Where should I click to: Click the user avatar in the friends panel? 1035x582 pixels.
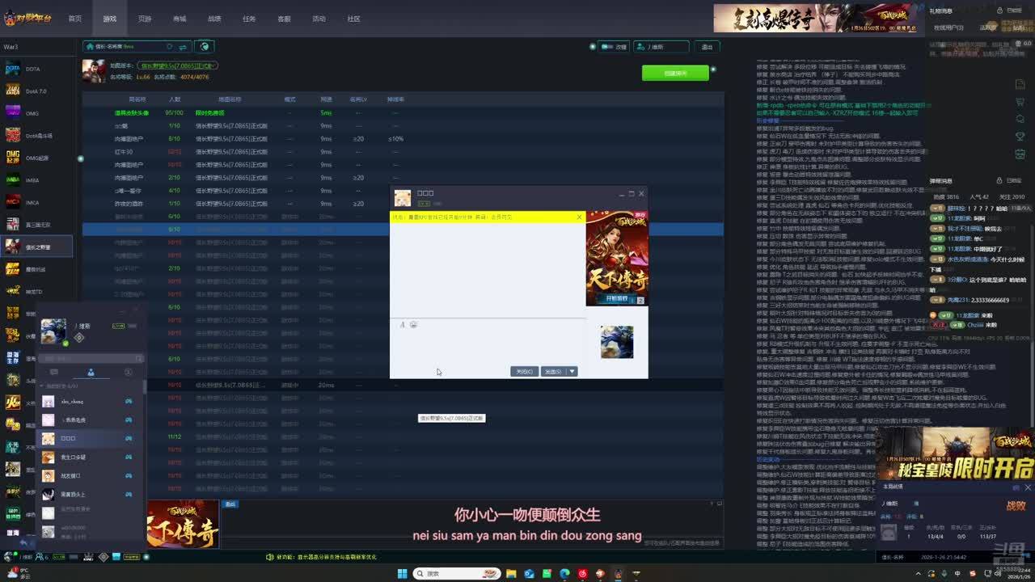pyautogui.click(x=53, y=331)
